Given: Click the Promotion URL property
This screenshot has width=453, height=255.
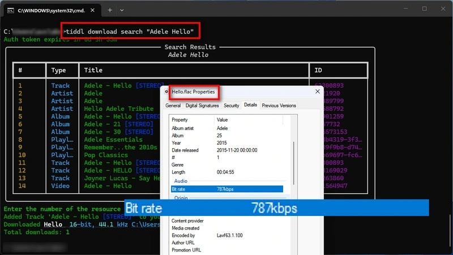Looking at the screenshot, I should pos(186,250).
